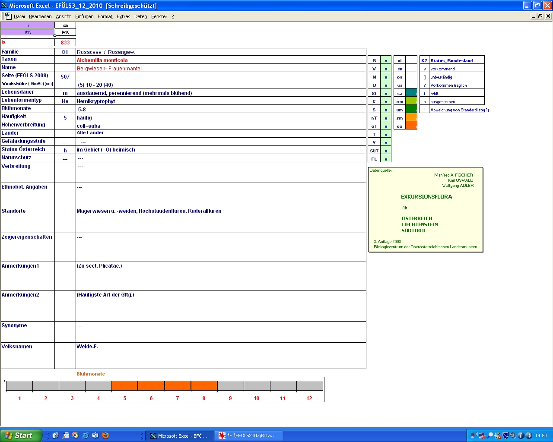The image size is (553, 442).
Task: Select the purple cell containing 833
Action: [x=28, y=32]
